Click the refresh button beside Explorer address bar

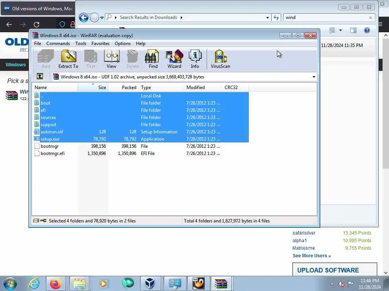[x=276, y=17]
